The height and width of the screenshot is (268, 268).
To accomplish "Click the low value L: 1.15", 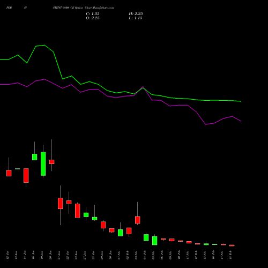I will 136,18.
